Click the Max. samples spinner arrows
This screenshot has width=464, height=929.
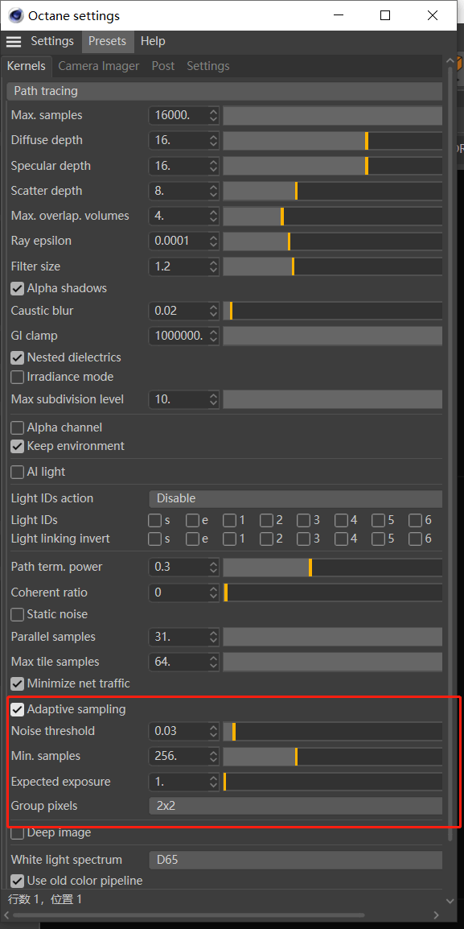coord(214,116)
